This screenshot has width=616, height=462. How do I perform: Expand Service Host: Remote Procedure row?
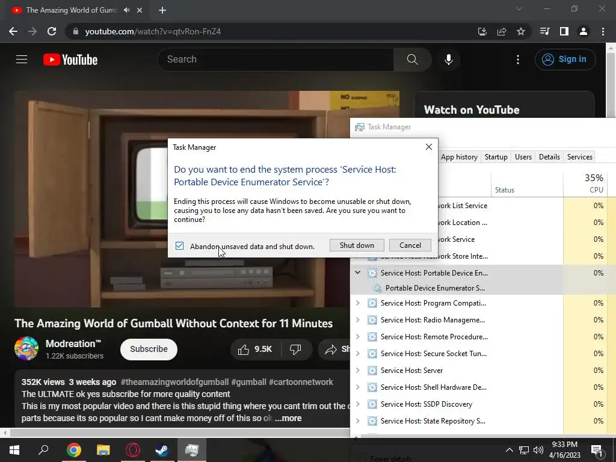(x=357, y=337)
